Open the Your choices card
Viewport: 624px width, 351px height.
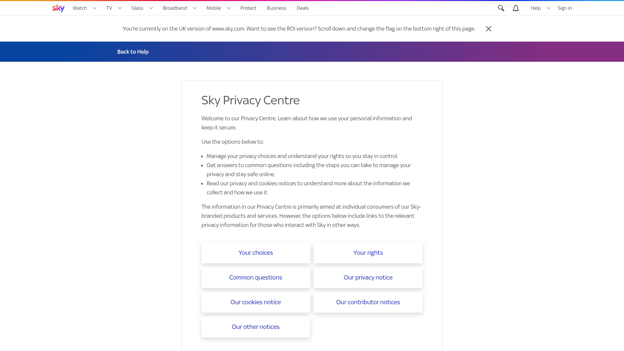coord(256,253)
